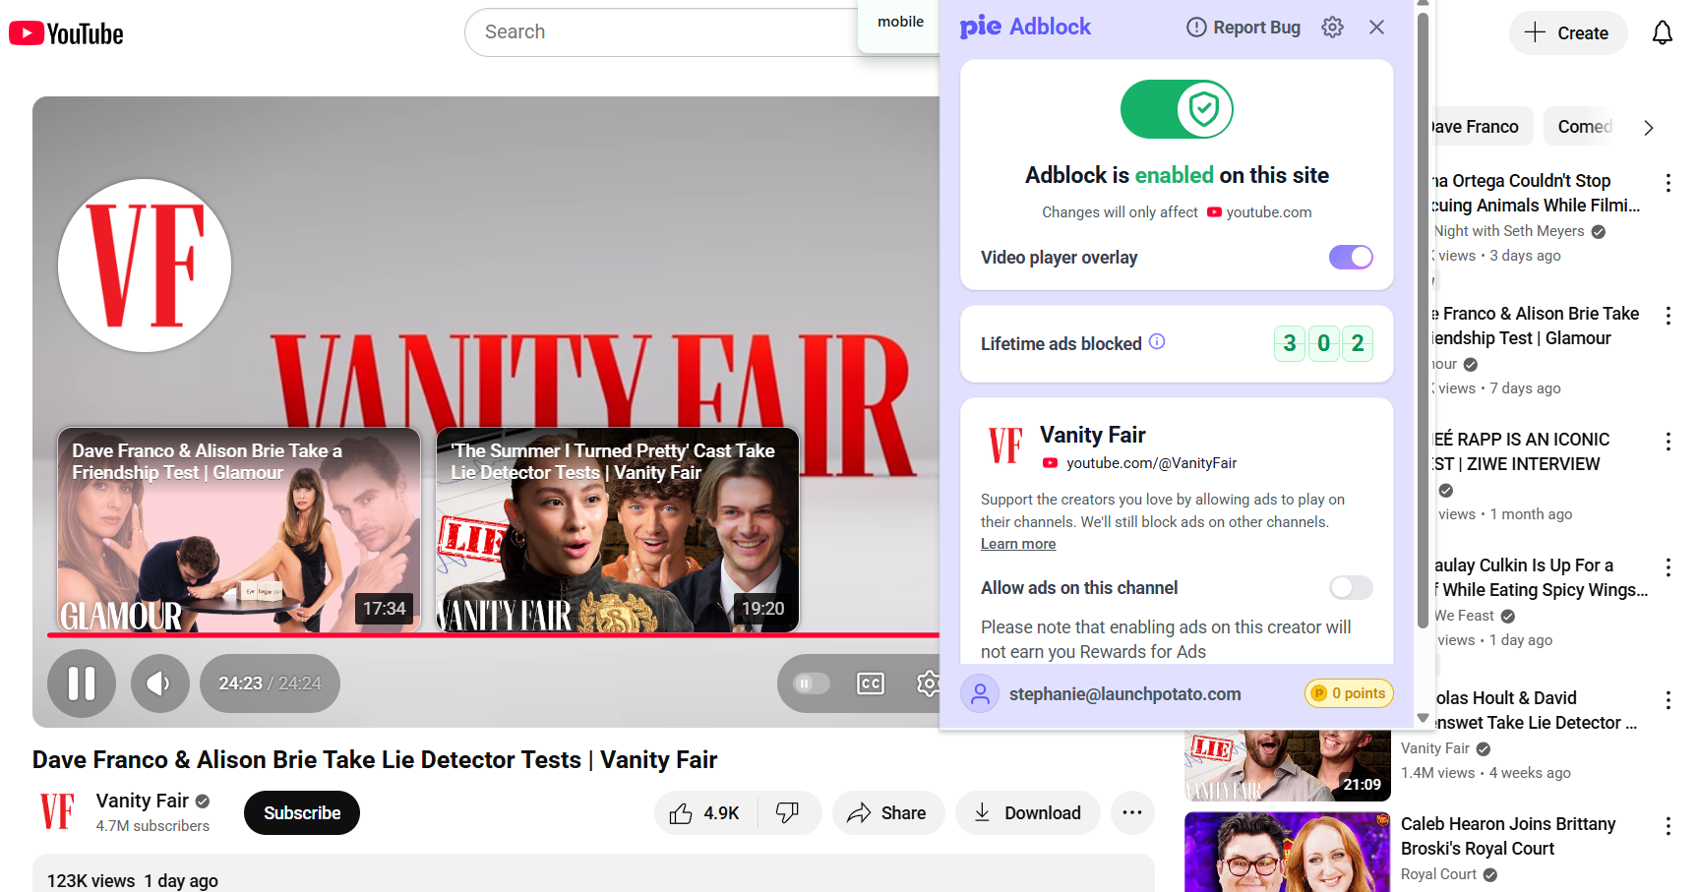
Task: Toggle the autoplay switch in player
Action: coord(812,684)
